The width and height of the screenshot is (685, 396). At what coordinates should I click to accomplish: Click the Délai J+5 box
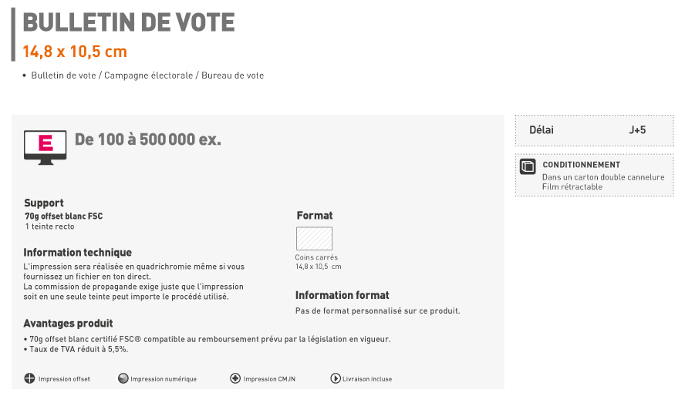(594, 130)
